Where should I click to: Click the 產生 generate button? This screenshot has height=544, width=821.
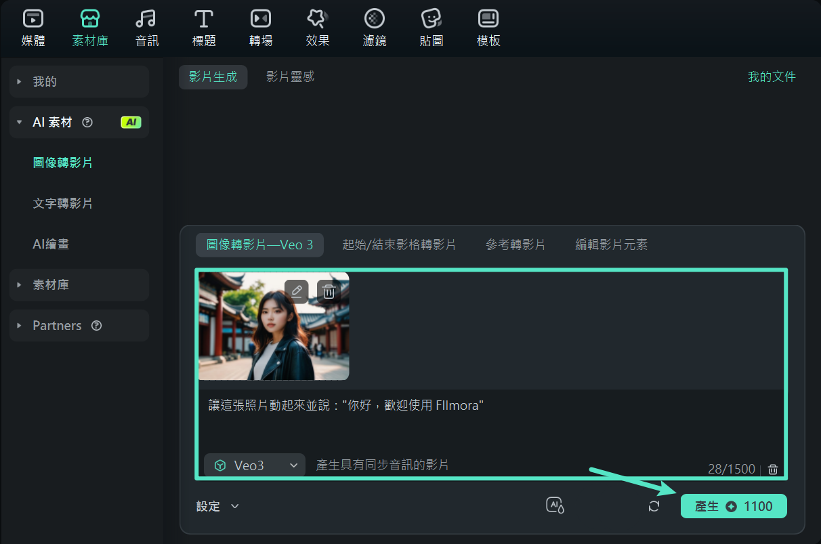pyautogui.click(x=733, y=505)
